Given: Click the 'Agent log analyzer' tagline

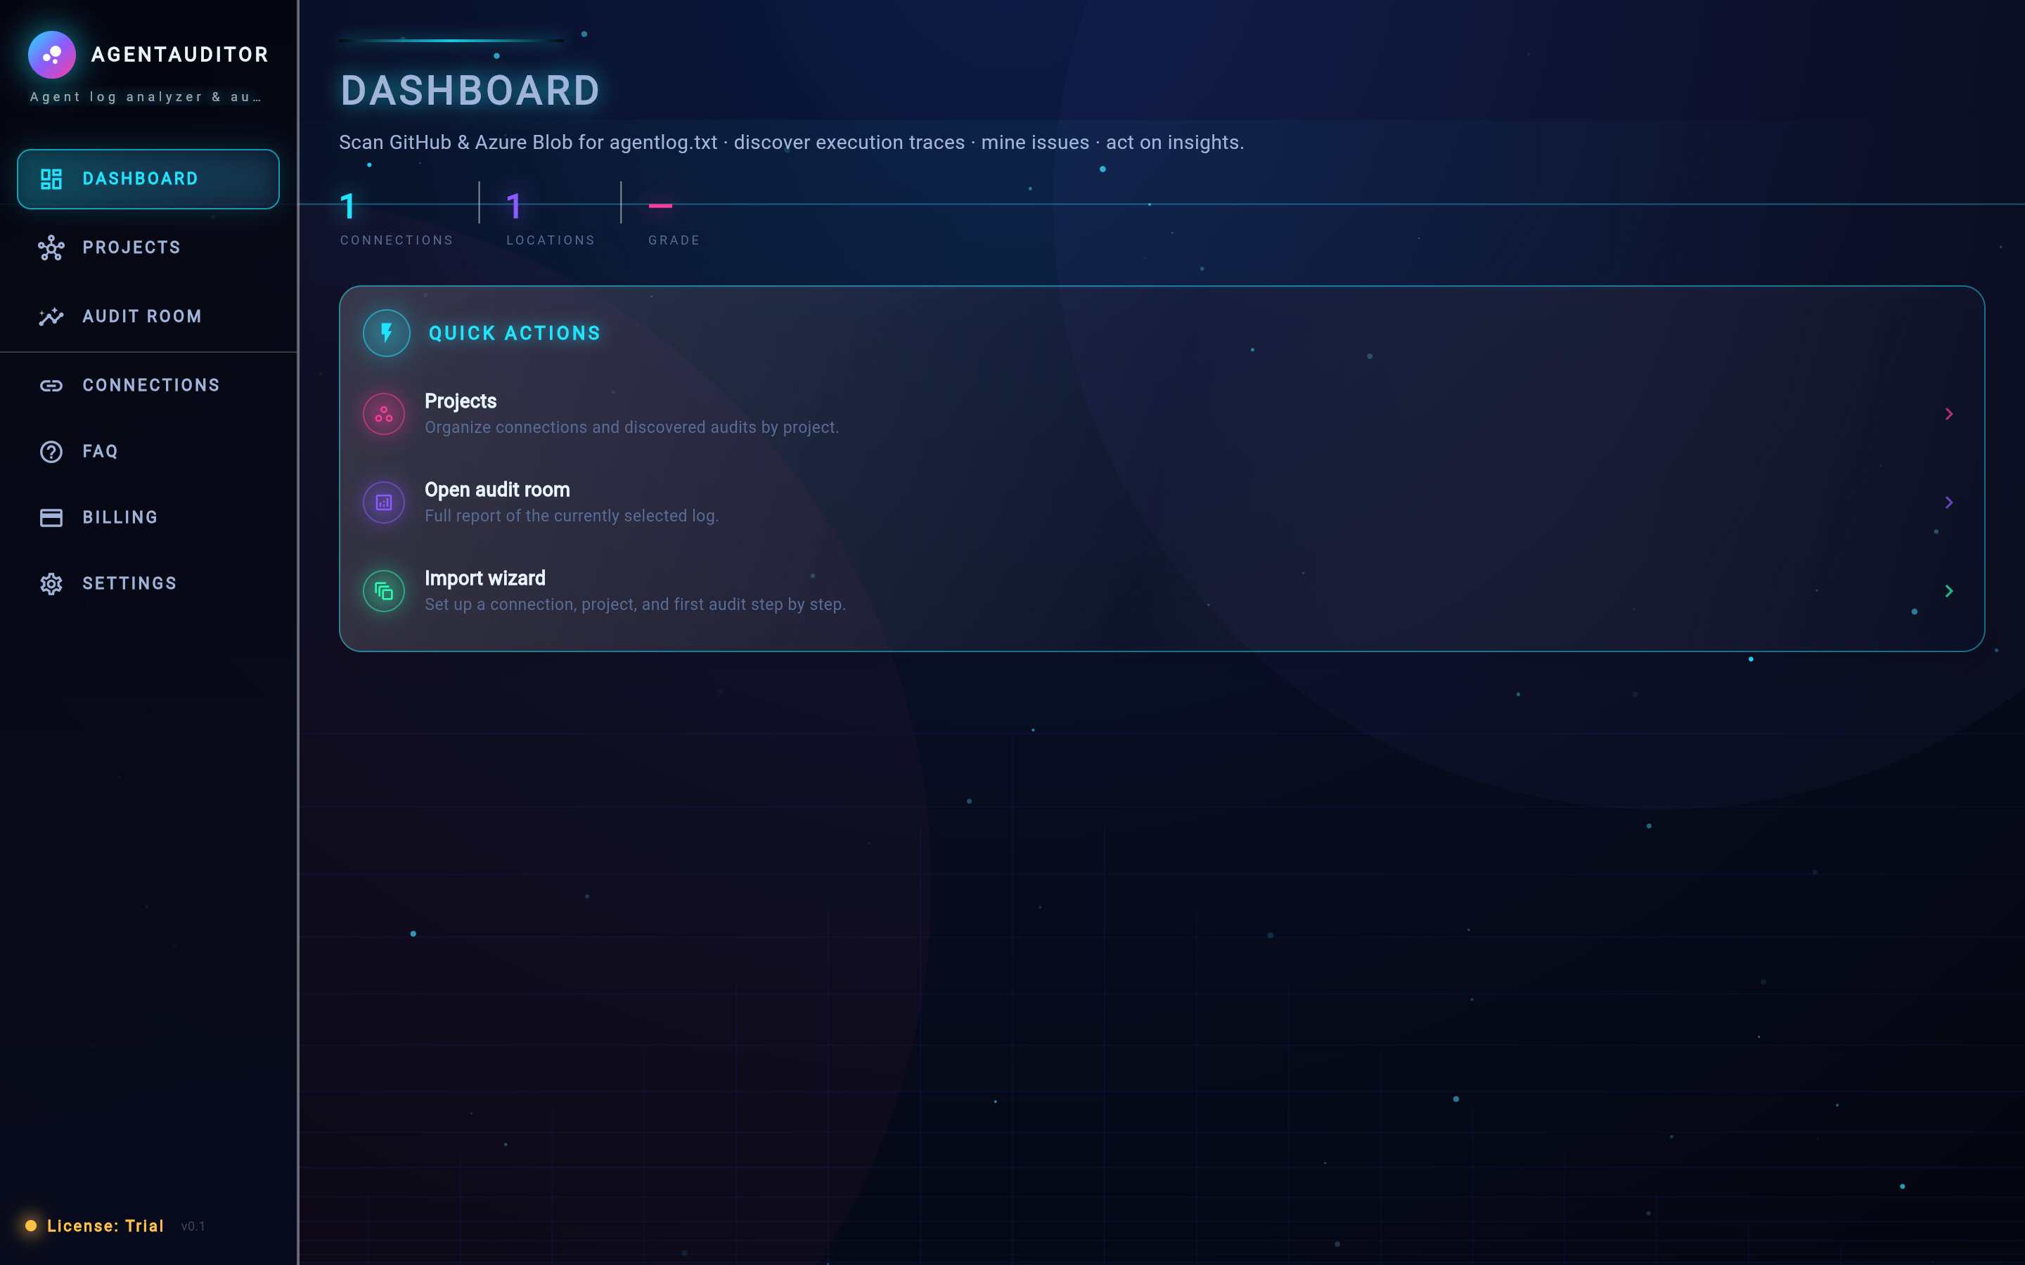Looking at the screenshot, I should click(146, 97).
